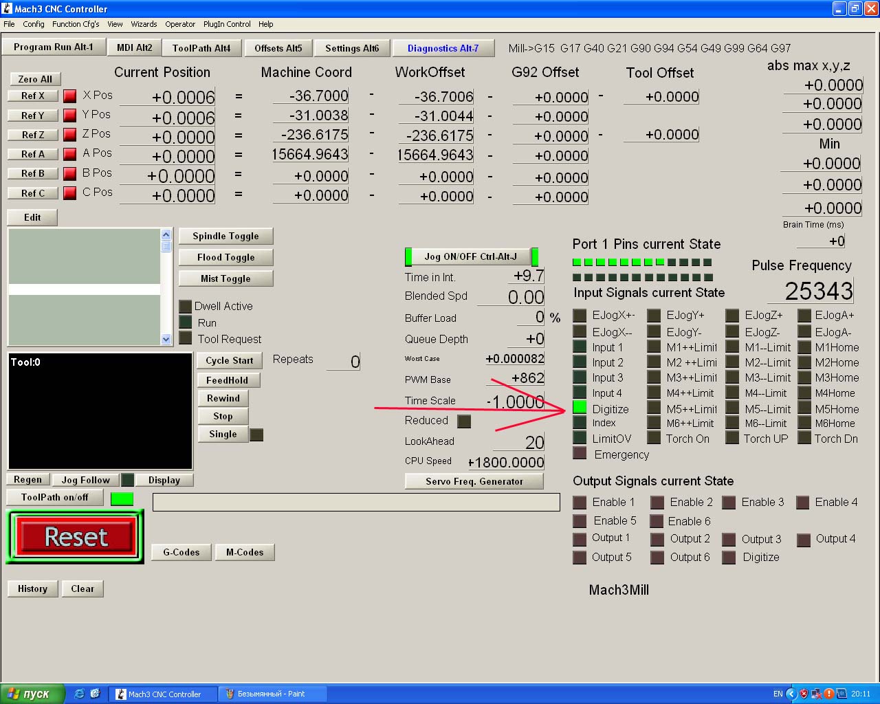Click the X Pos current position readout
Viewport: 880px width, 704px height.
[x=168, y=97]
